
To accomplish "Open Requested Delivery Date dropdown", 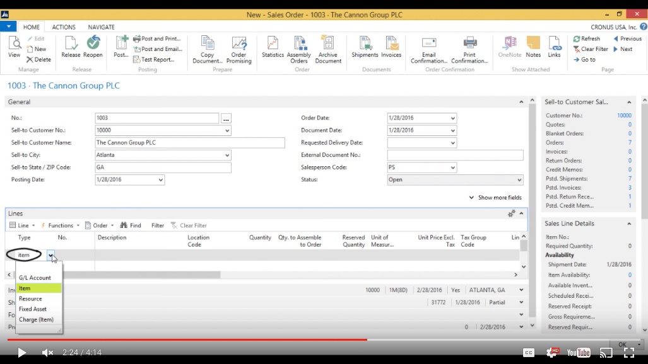I will pyautogui.click(x=452, y=143).
